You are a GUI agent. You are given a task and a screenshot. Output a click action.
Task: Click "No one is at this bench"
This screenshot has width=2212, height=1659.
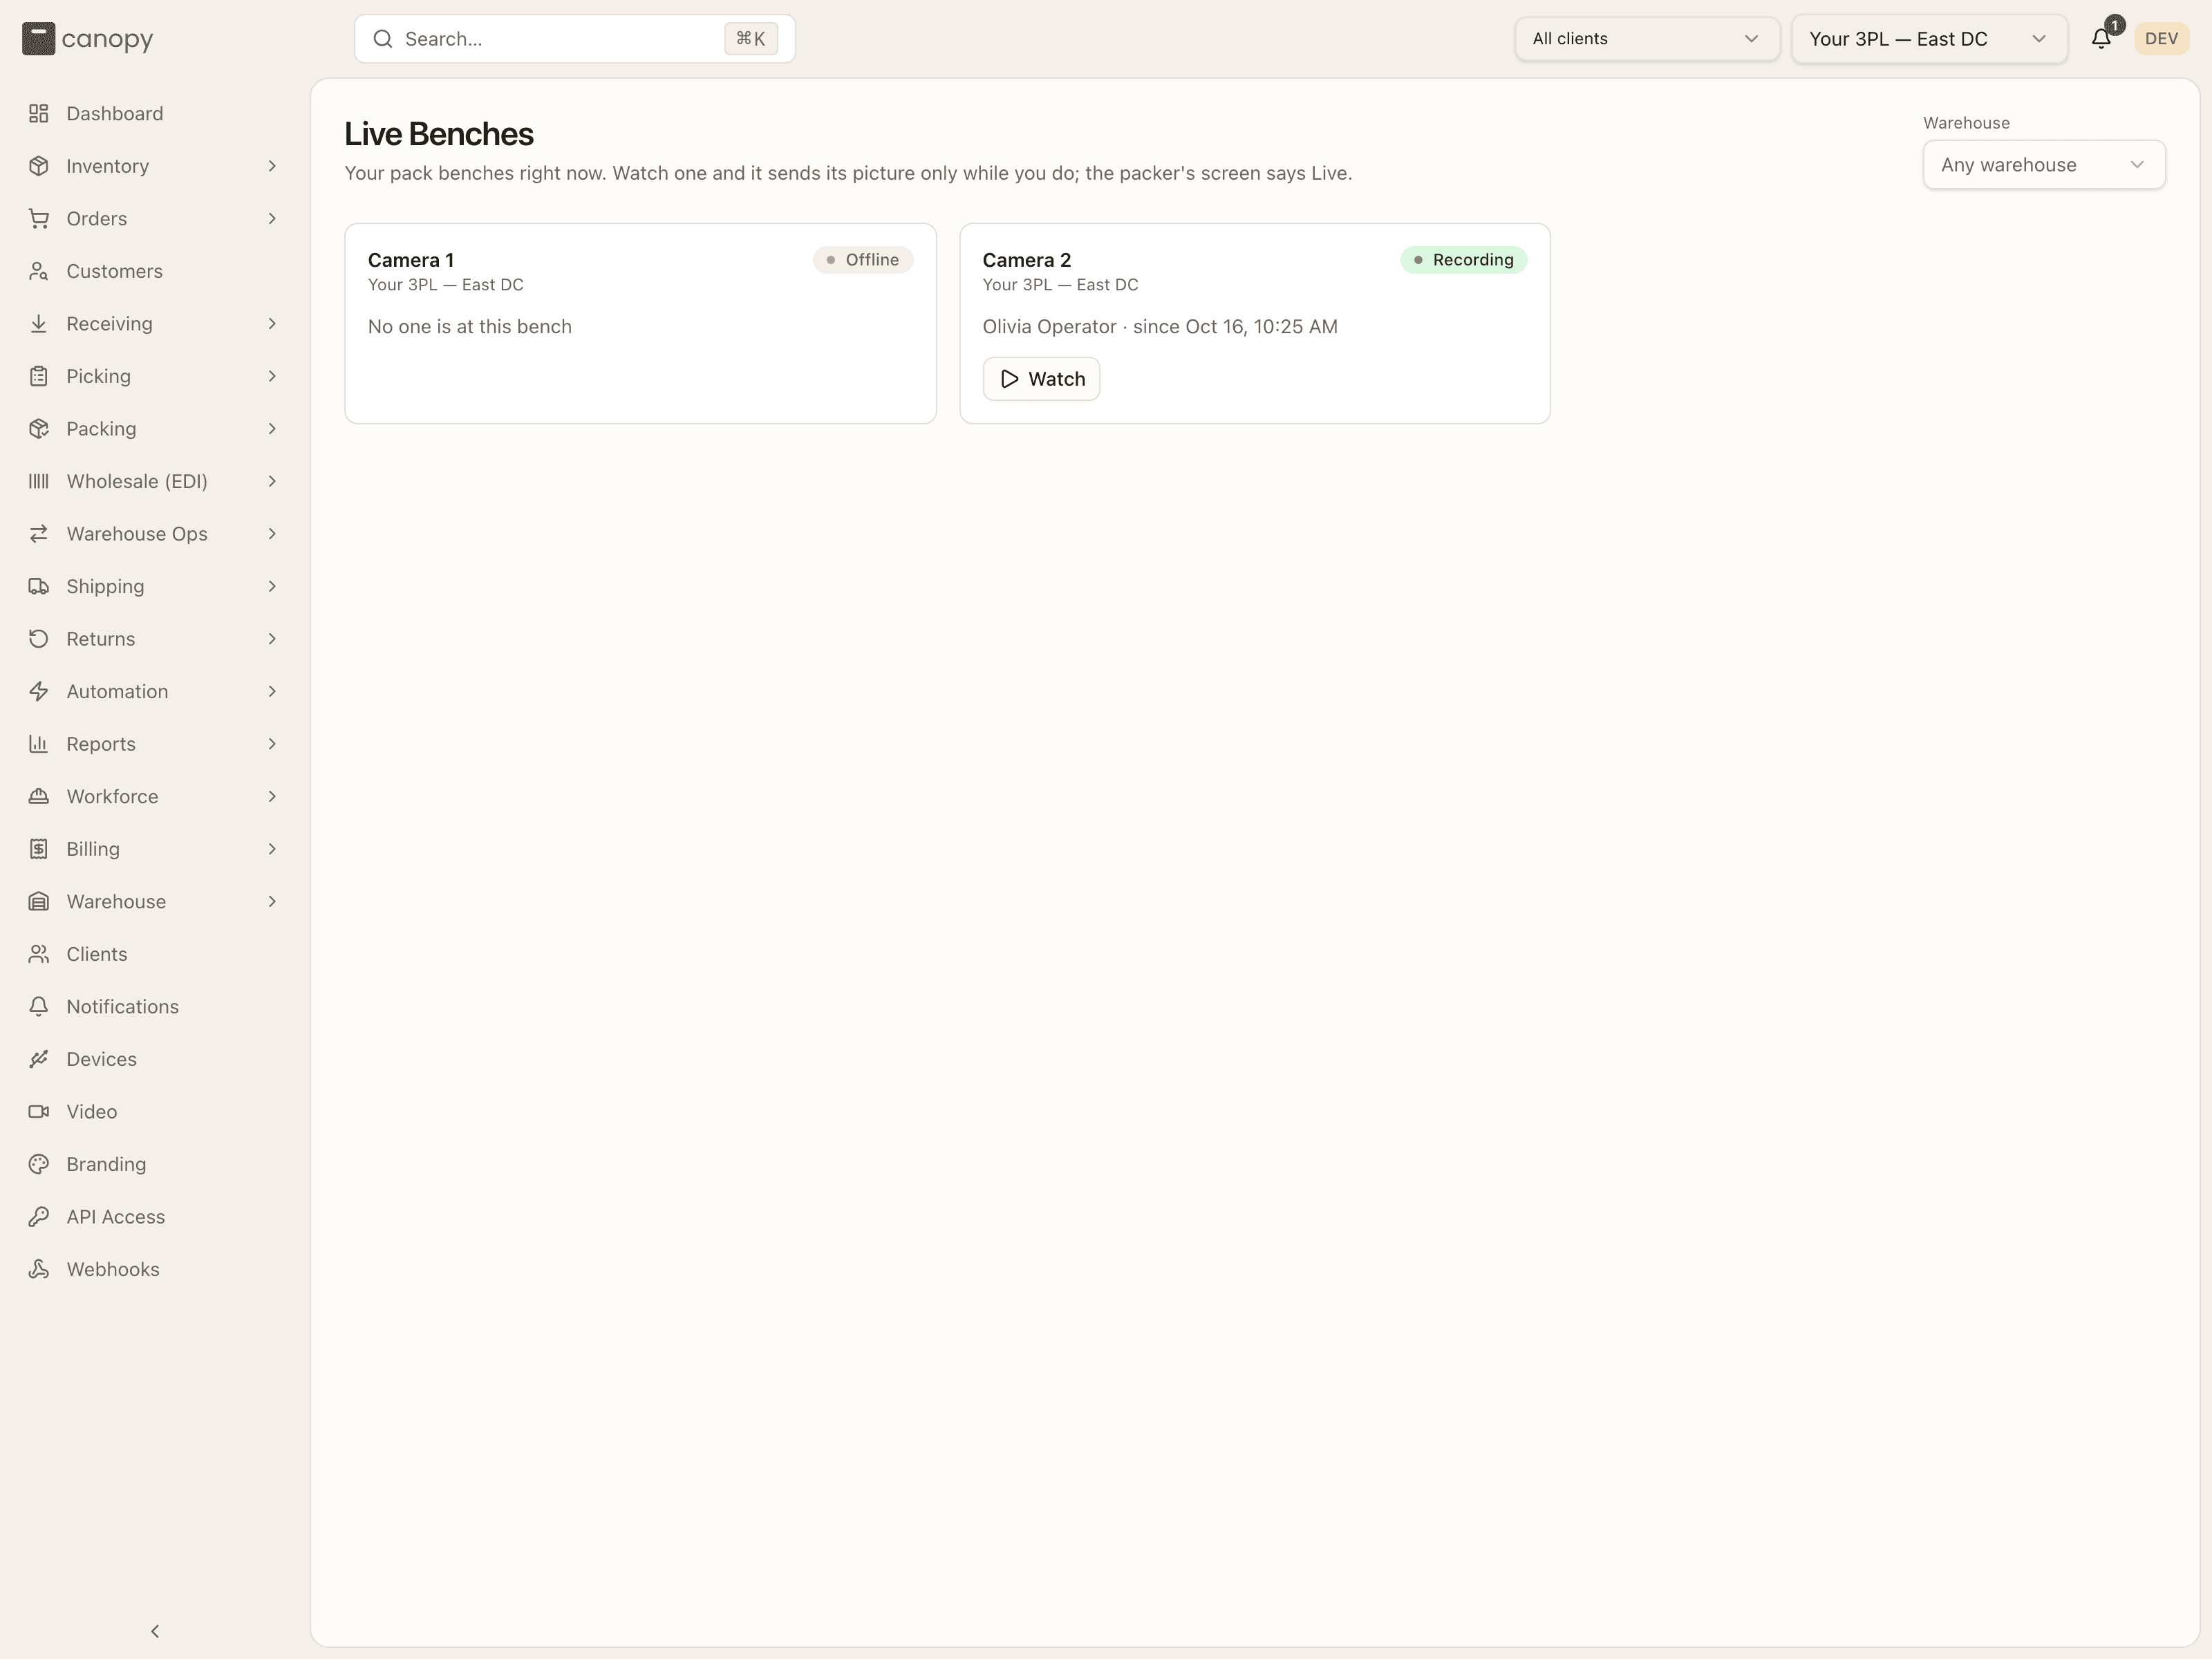470,327
